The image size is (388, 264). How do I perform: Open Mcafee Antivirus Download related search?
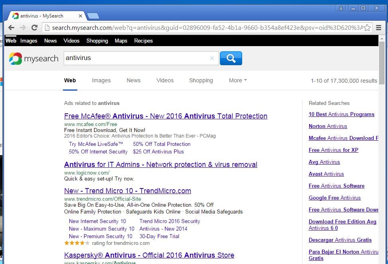pyautogui.click(x=343, y=138)
